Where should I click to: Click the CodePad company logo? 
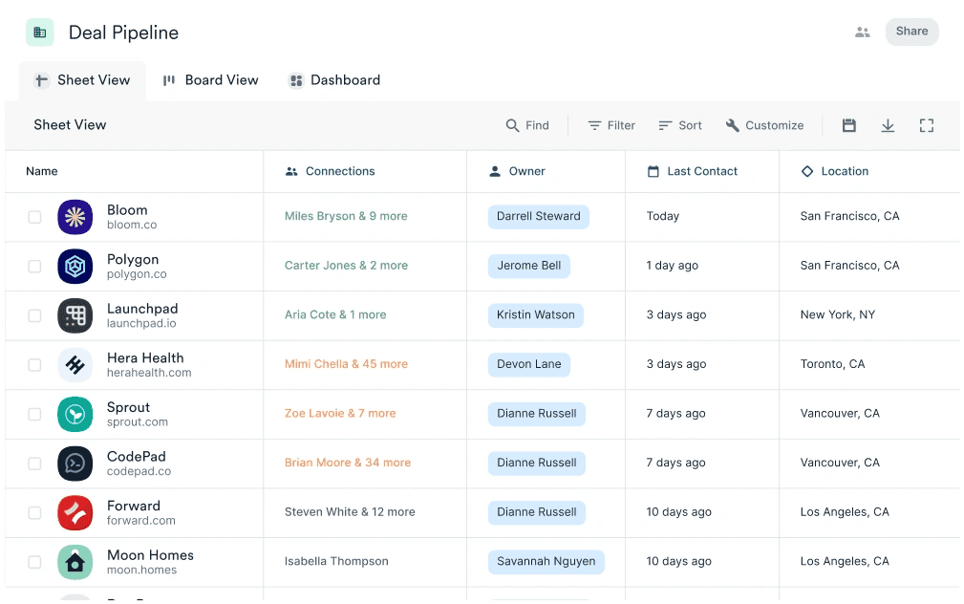click(75, 464)
